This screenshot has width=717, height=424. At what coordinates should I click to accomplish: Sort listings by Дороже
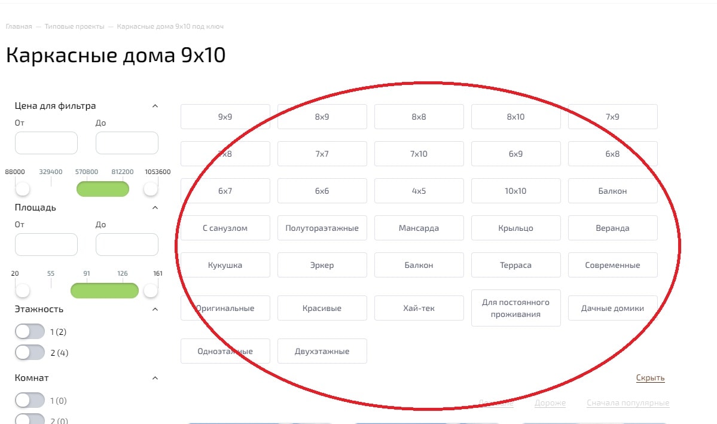click(x=550, y=403)
